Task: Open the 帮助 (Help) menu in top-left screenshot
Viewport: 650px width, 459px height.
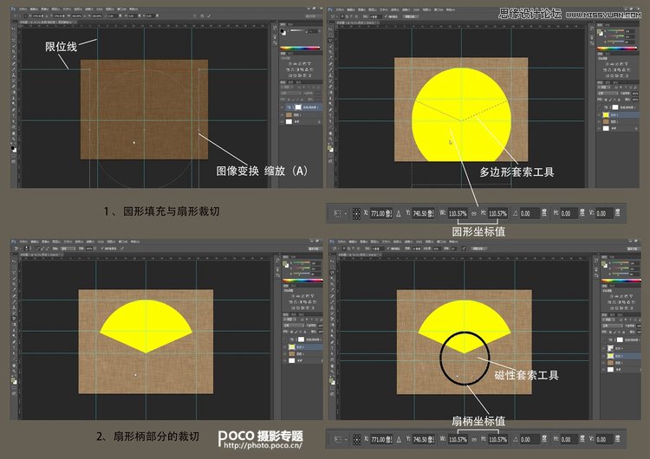Action: [x=133, y=10]
